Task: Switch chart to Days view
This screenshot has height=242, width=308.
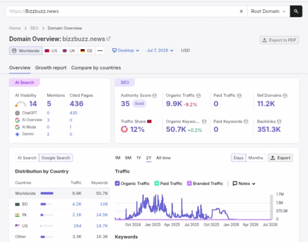Action: (x=238, y=158)
